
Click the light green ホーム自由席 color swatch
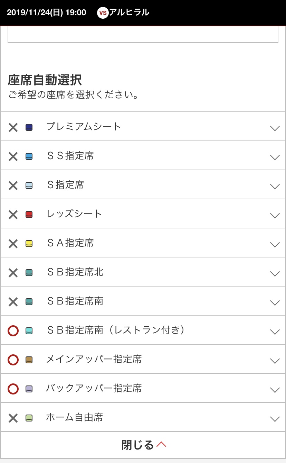29,418
